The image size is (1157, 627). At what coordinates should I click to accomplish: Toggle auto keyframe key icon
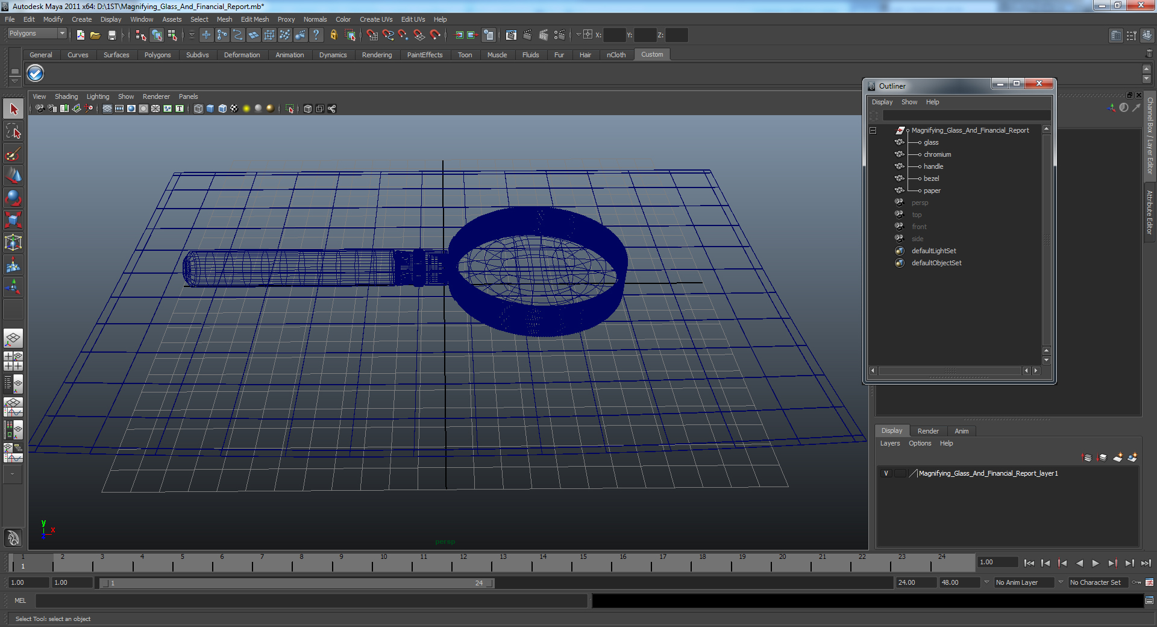[x=1137, y=582]
